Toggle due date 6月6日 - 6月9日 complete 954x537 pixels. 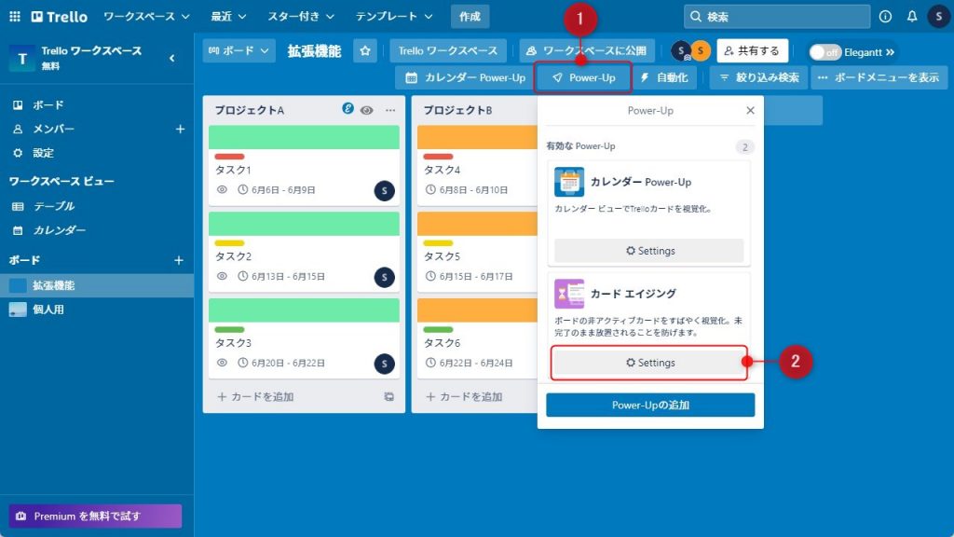(x=276, y=190)
